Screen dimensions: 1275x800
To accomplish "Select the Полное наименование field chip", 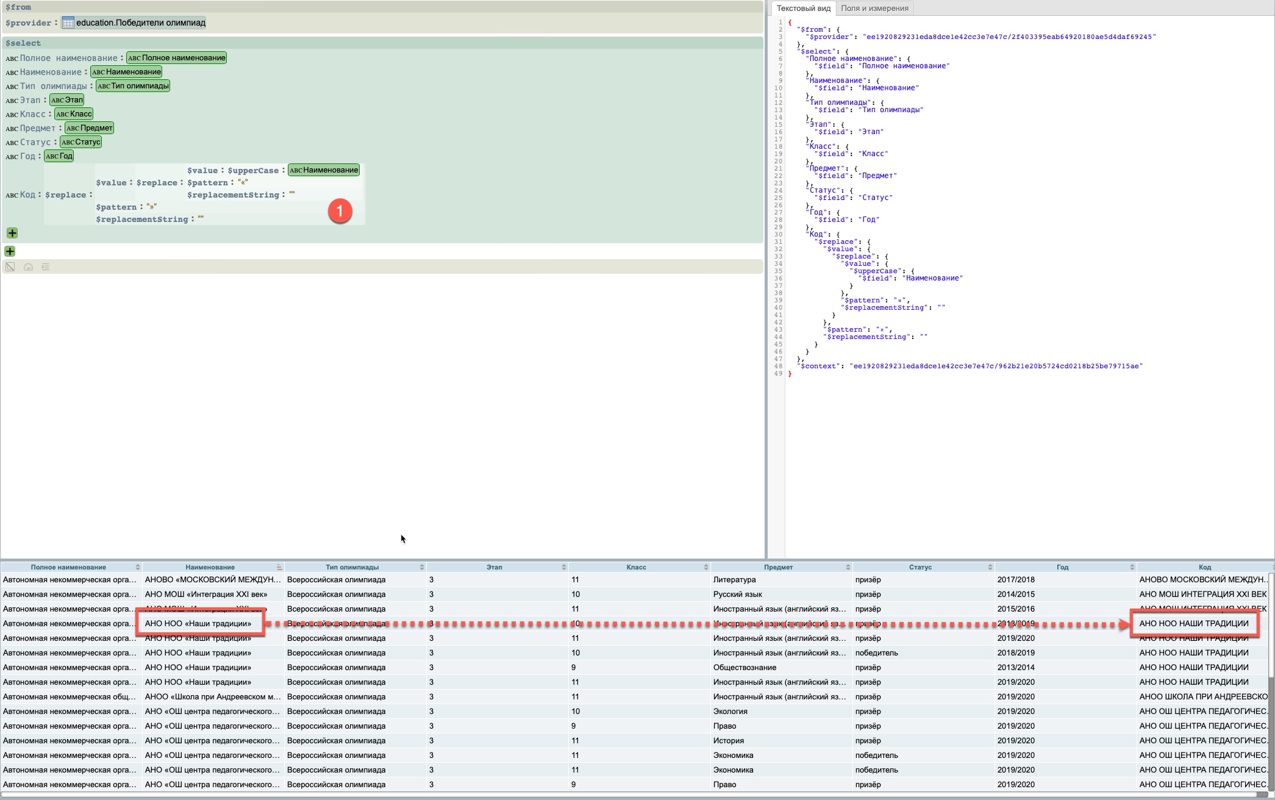I will pyautogui.click(x=176, y=58).
